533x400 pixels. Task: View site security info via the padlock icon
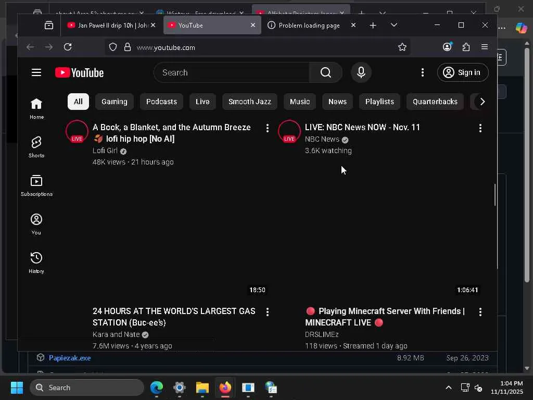[128, 47]
